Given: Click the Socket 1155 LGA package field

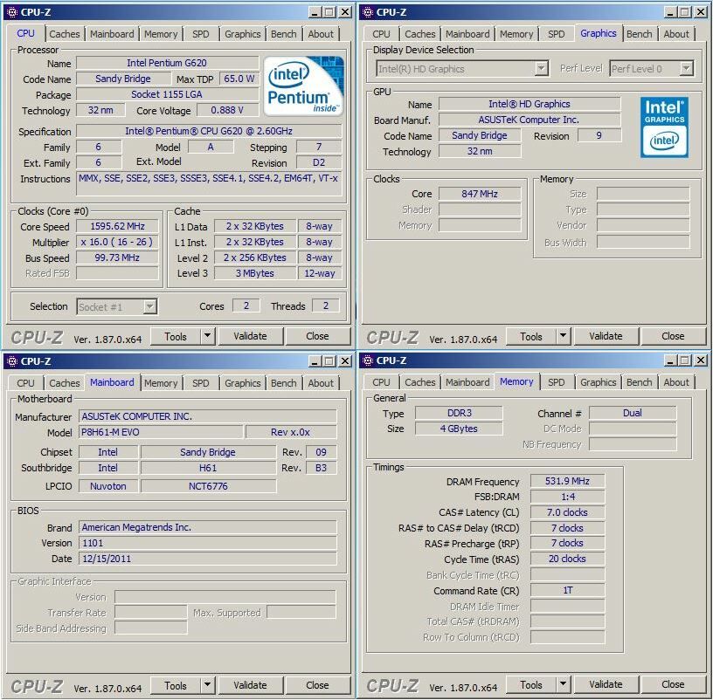Looking at the screenshot, I should tap(167, 94).
